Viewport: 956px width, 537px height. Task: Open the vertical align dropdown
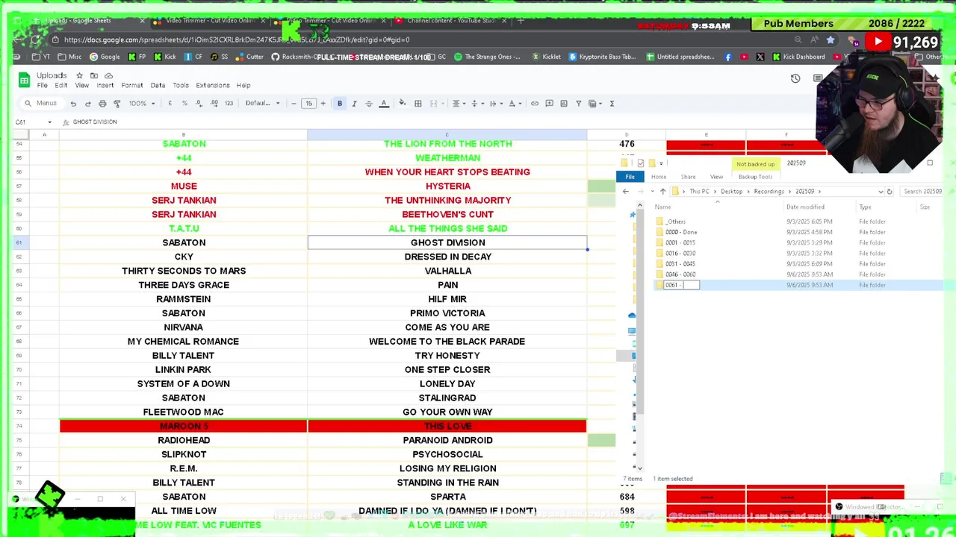pyautogui.click(x=477, y=104)
